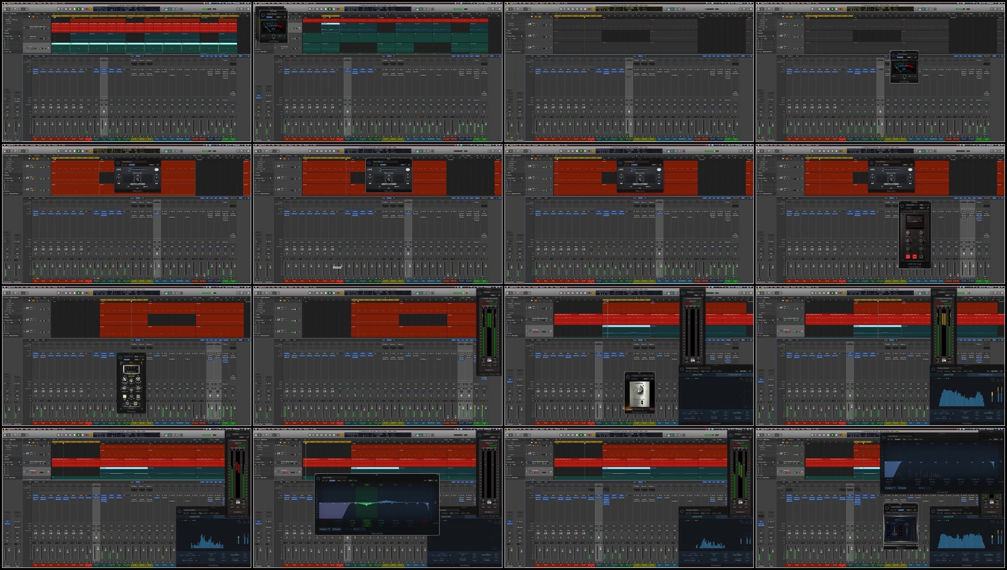1007x570 pixels.
Task: Toggle power on VUMT window floating over the mixer
Action: pos(894,55)
